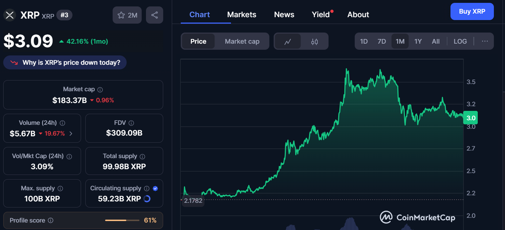Click the Buy XRP button
The width and height of the screenshot is (505, 230).
(x=472, y=11)
